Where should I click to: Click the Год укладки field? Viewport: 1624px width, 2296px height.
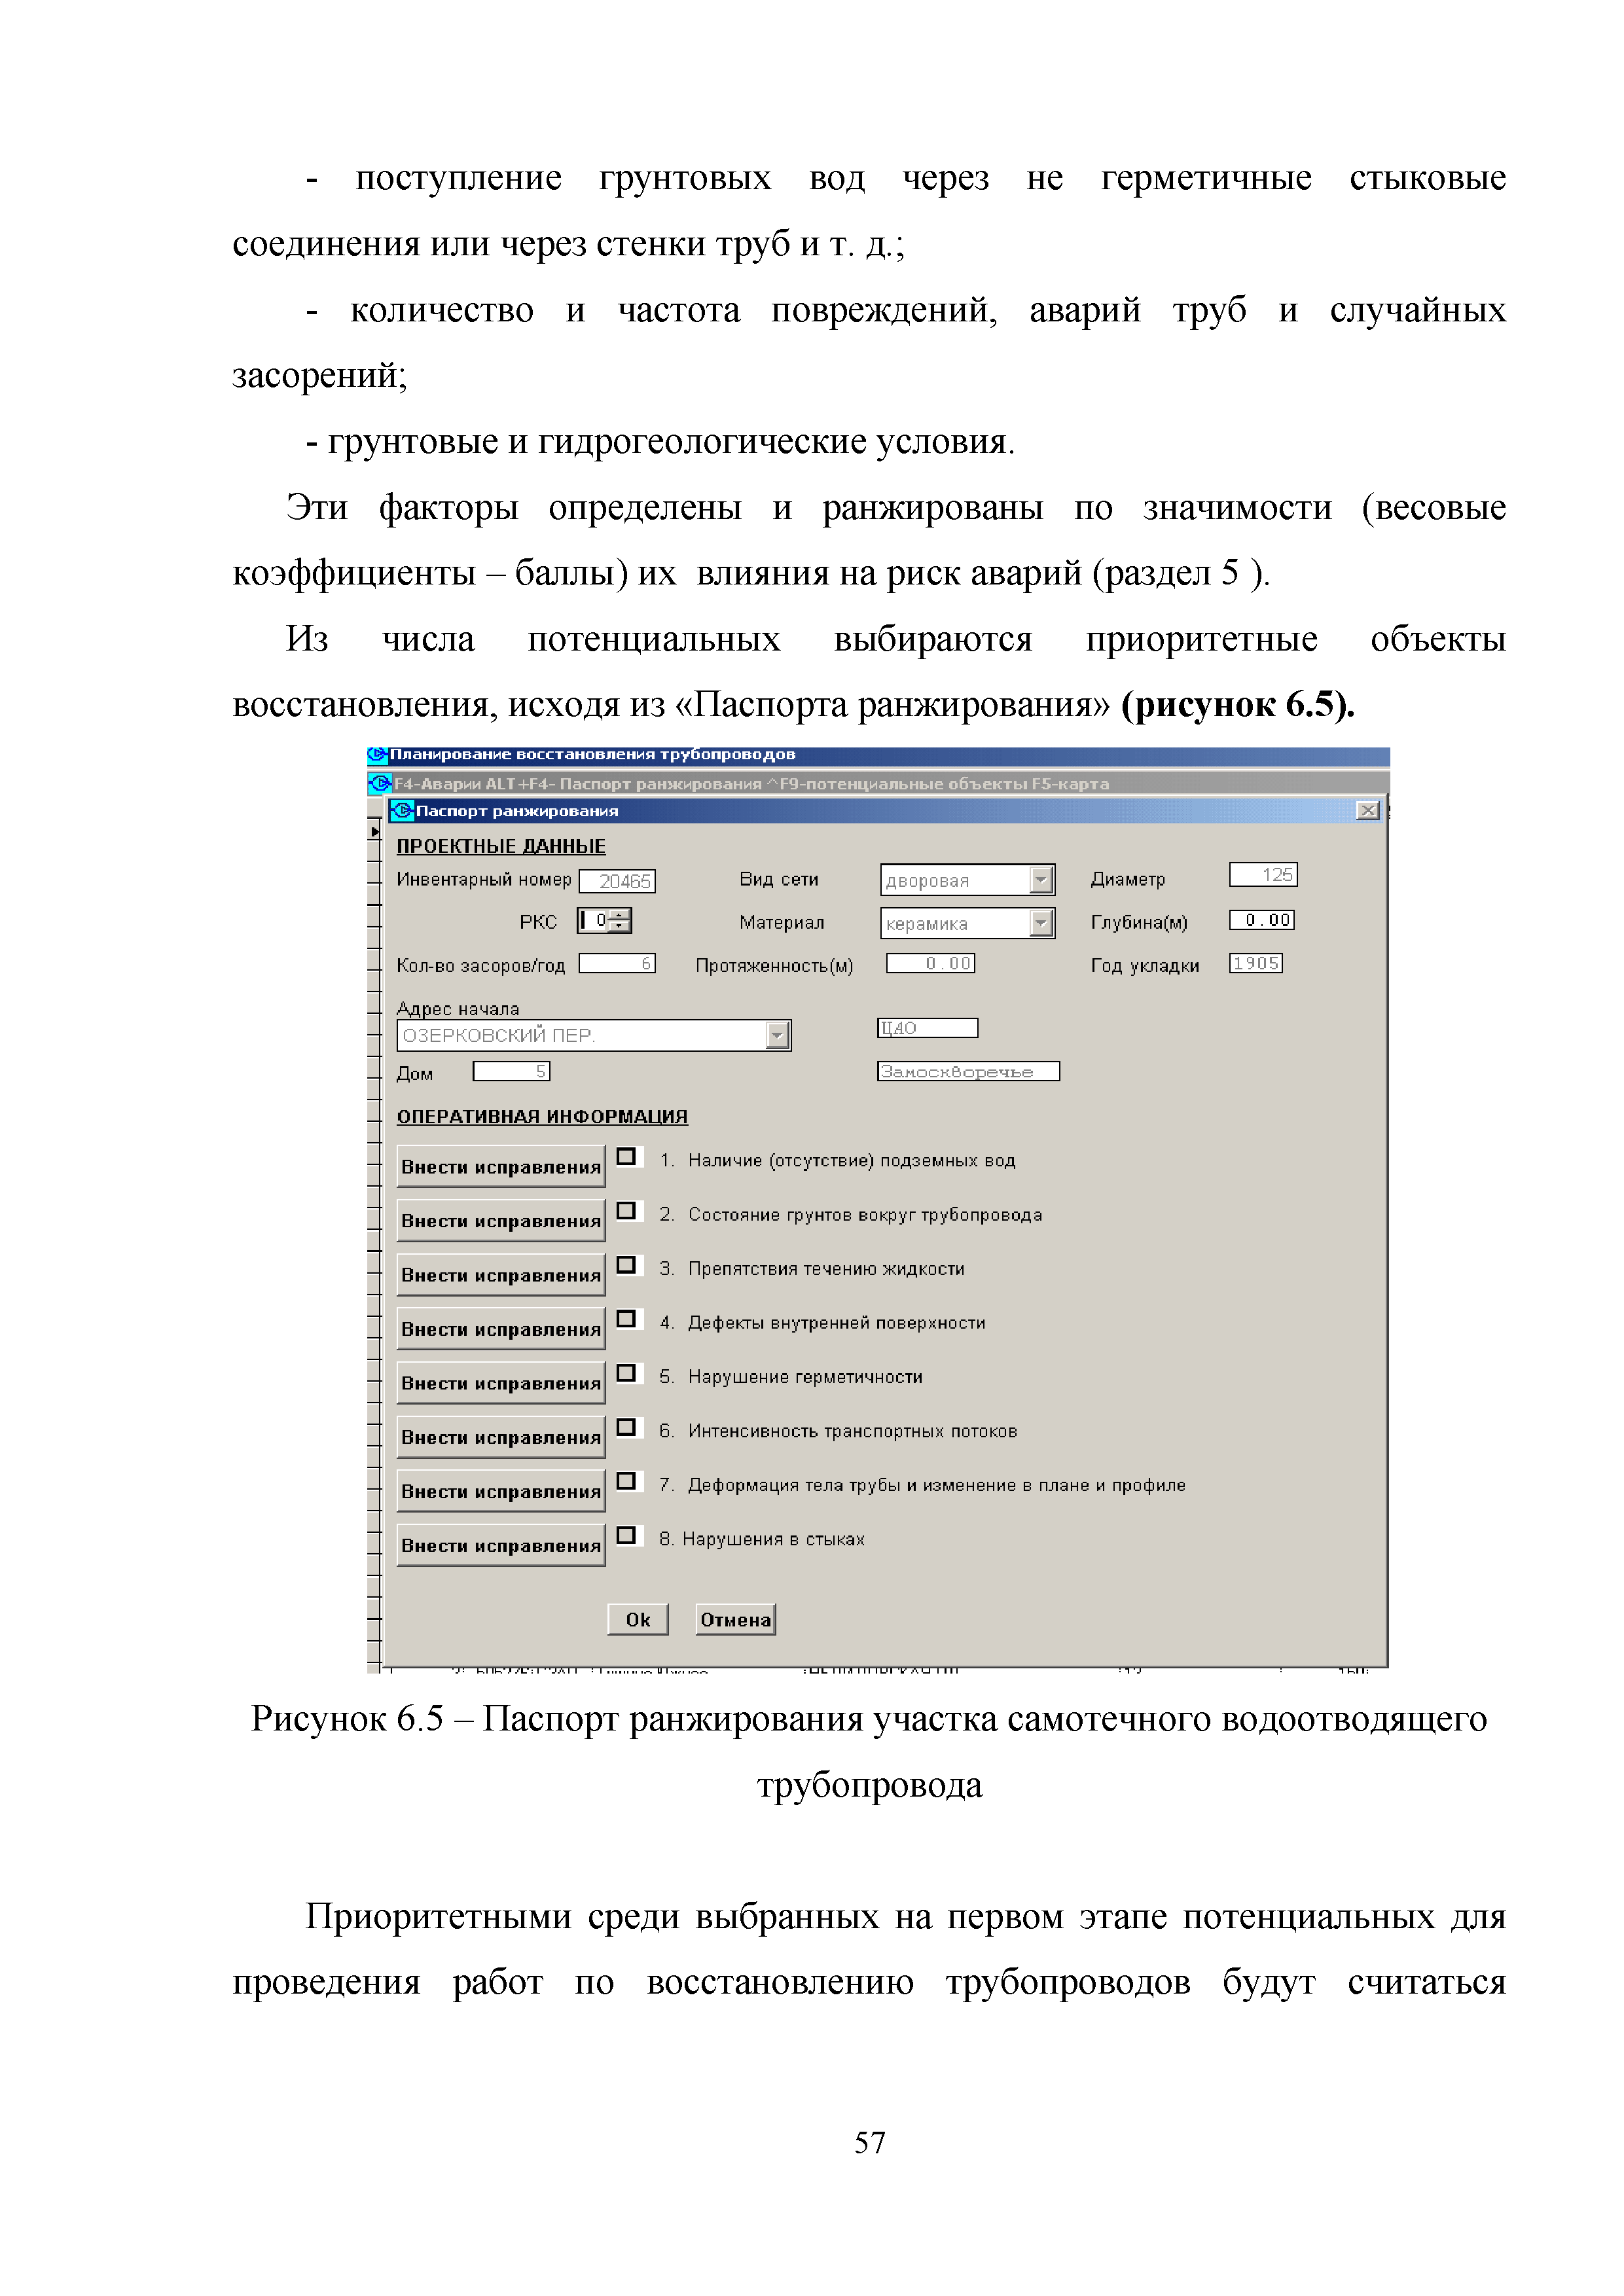tap(1256, 963)
